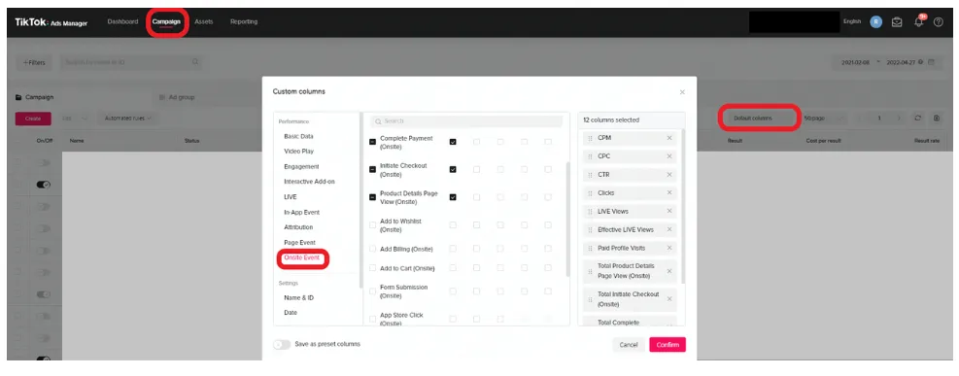The height and width of the screenshot is (376, 959).
Task: Open the Assets menu
Action: [204, 22]
